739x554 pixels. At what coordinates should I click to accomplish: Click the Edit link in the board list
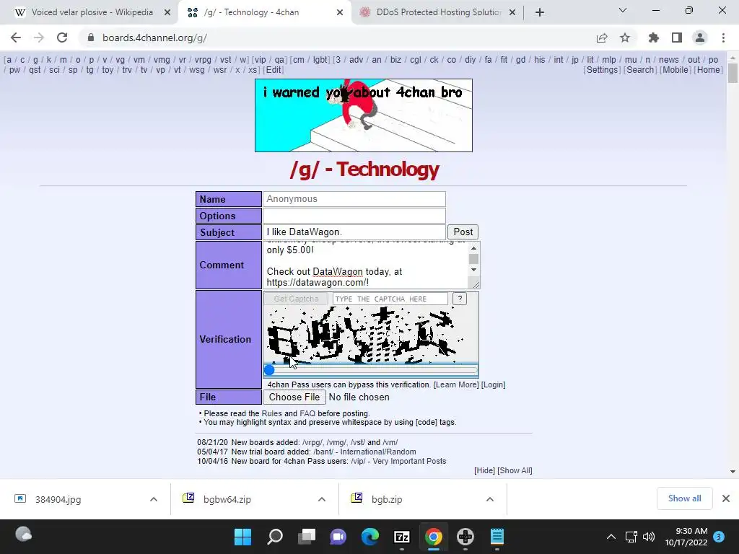[x=274, y=70]
